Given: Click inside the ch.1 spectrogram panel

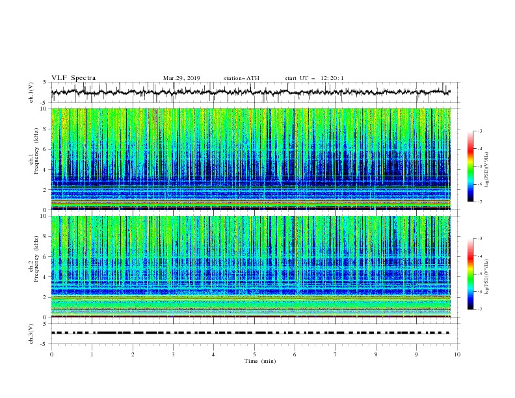Looking at the screenshot, I should click(250, 159).
